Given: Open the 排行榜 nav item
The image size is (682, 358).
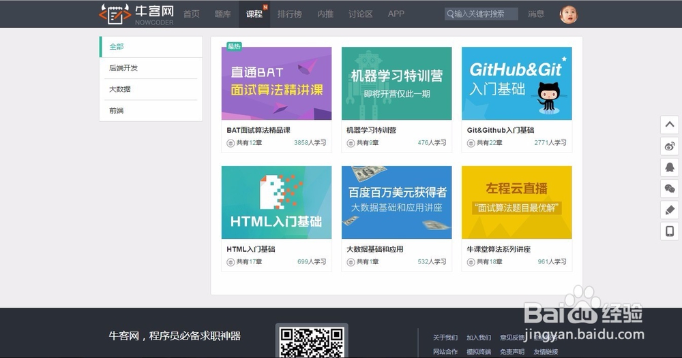Looking at the screenshot, I should tap(290, 14).
